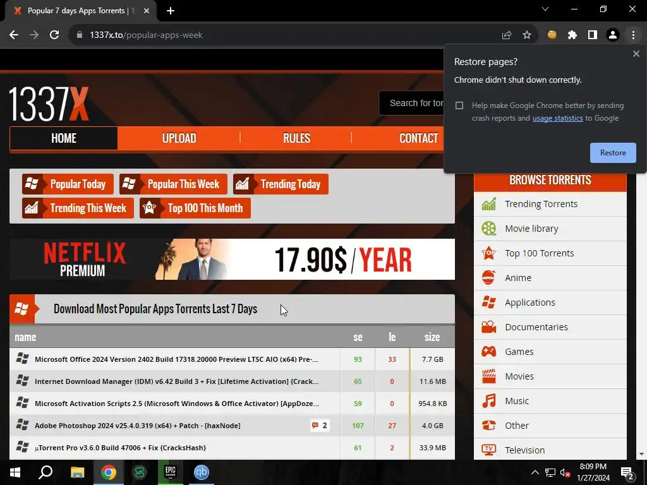This screenshot has height=485, width=647.
Task: Click the taskbar clock showing 8:09 PM
Action: pos(593,472)
